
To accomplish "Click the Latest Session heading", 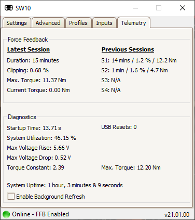I will [29, 49].
